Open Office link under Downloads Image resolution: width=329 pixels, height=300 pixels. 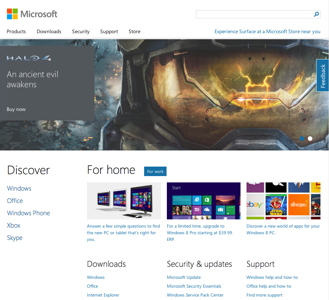[92, 286]
